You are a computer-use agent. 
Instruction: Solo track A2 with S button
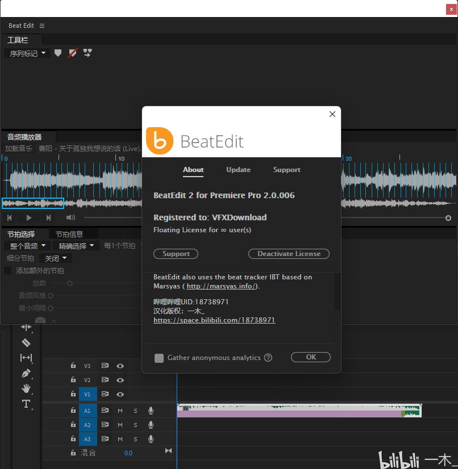(136, 425)
